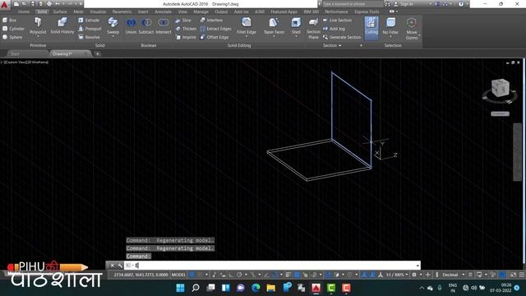Screen dimensions: 526x296
Task: Switch to the Surface ribbon tab
Action: click(60, 12)
